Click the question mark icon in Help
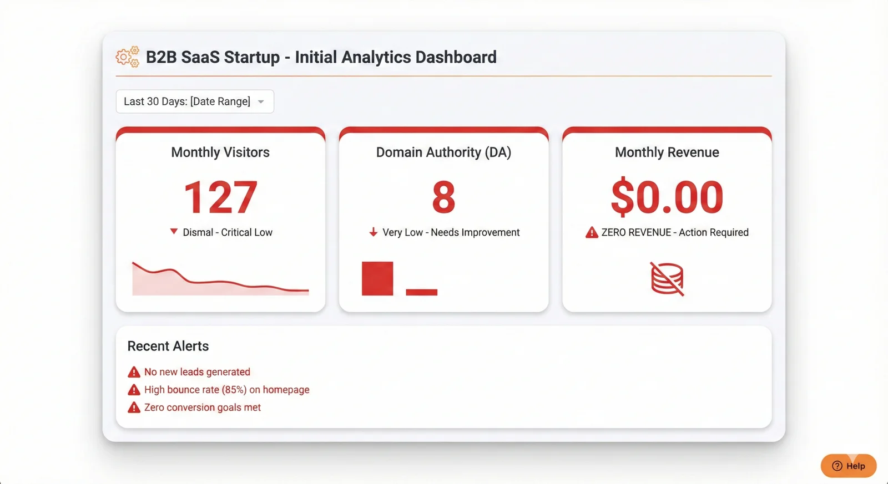Screen dimensions: 888x484 pyautogui.click(x=837, y=466)
